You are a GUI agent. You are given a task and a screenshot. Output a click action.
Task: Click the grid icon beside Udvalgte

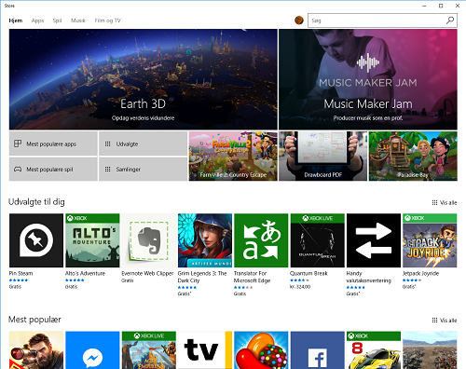pyautogui.click(x=107, y=143)
